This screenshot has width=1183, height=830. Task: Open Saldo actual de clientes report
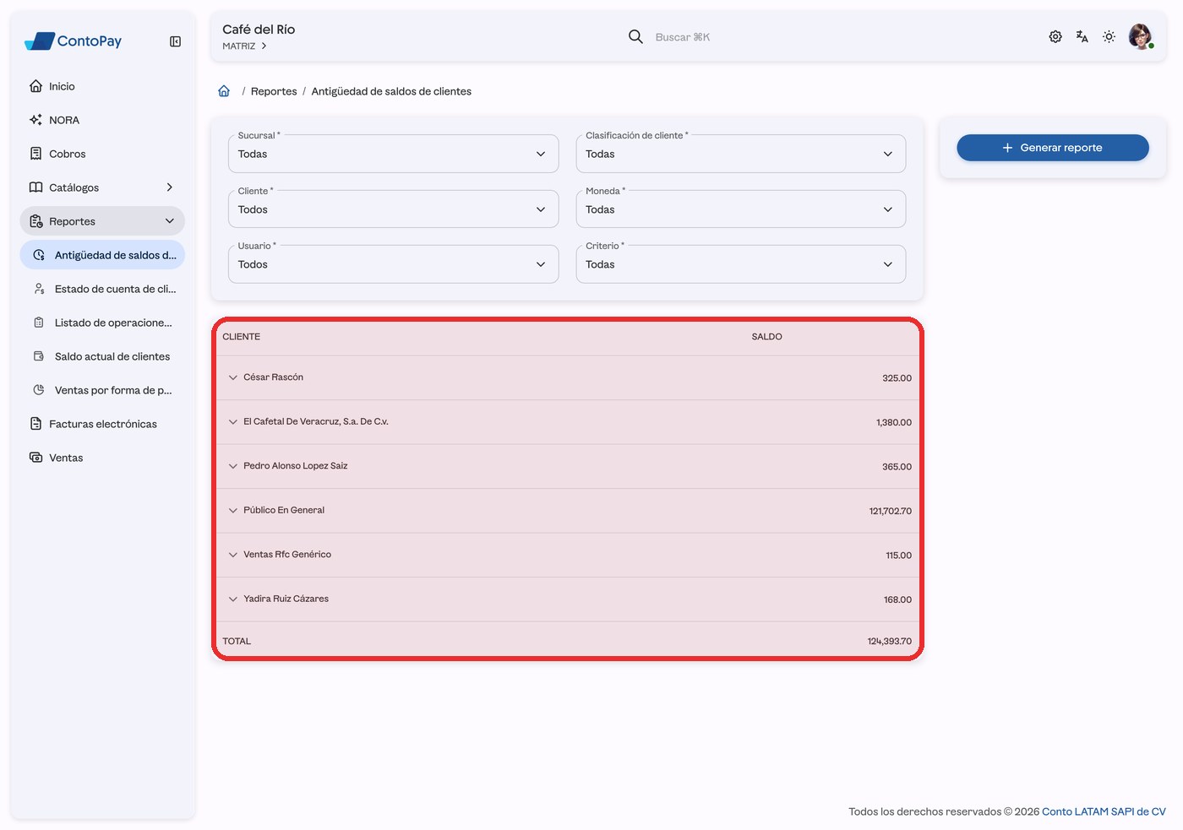pyautogui.click(x=102, y=356)
